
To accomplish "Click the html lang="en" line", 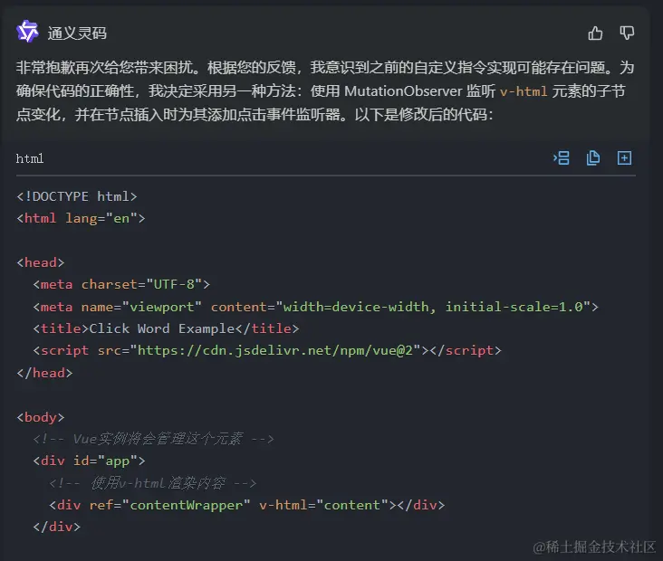I will [x=81, y=218].
